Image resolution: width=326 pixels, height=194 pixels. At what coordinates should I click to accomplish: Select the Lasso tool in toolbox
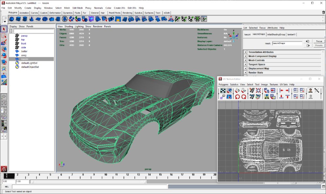point(4,36)
